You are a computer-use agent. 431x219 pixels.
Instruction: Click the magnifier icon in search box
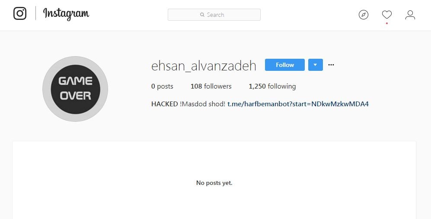(202, 15)
